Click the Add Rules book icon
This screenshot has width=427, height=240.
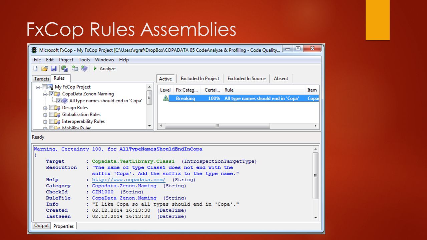point(84,69)
